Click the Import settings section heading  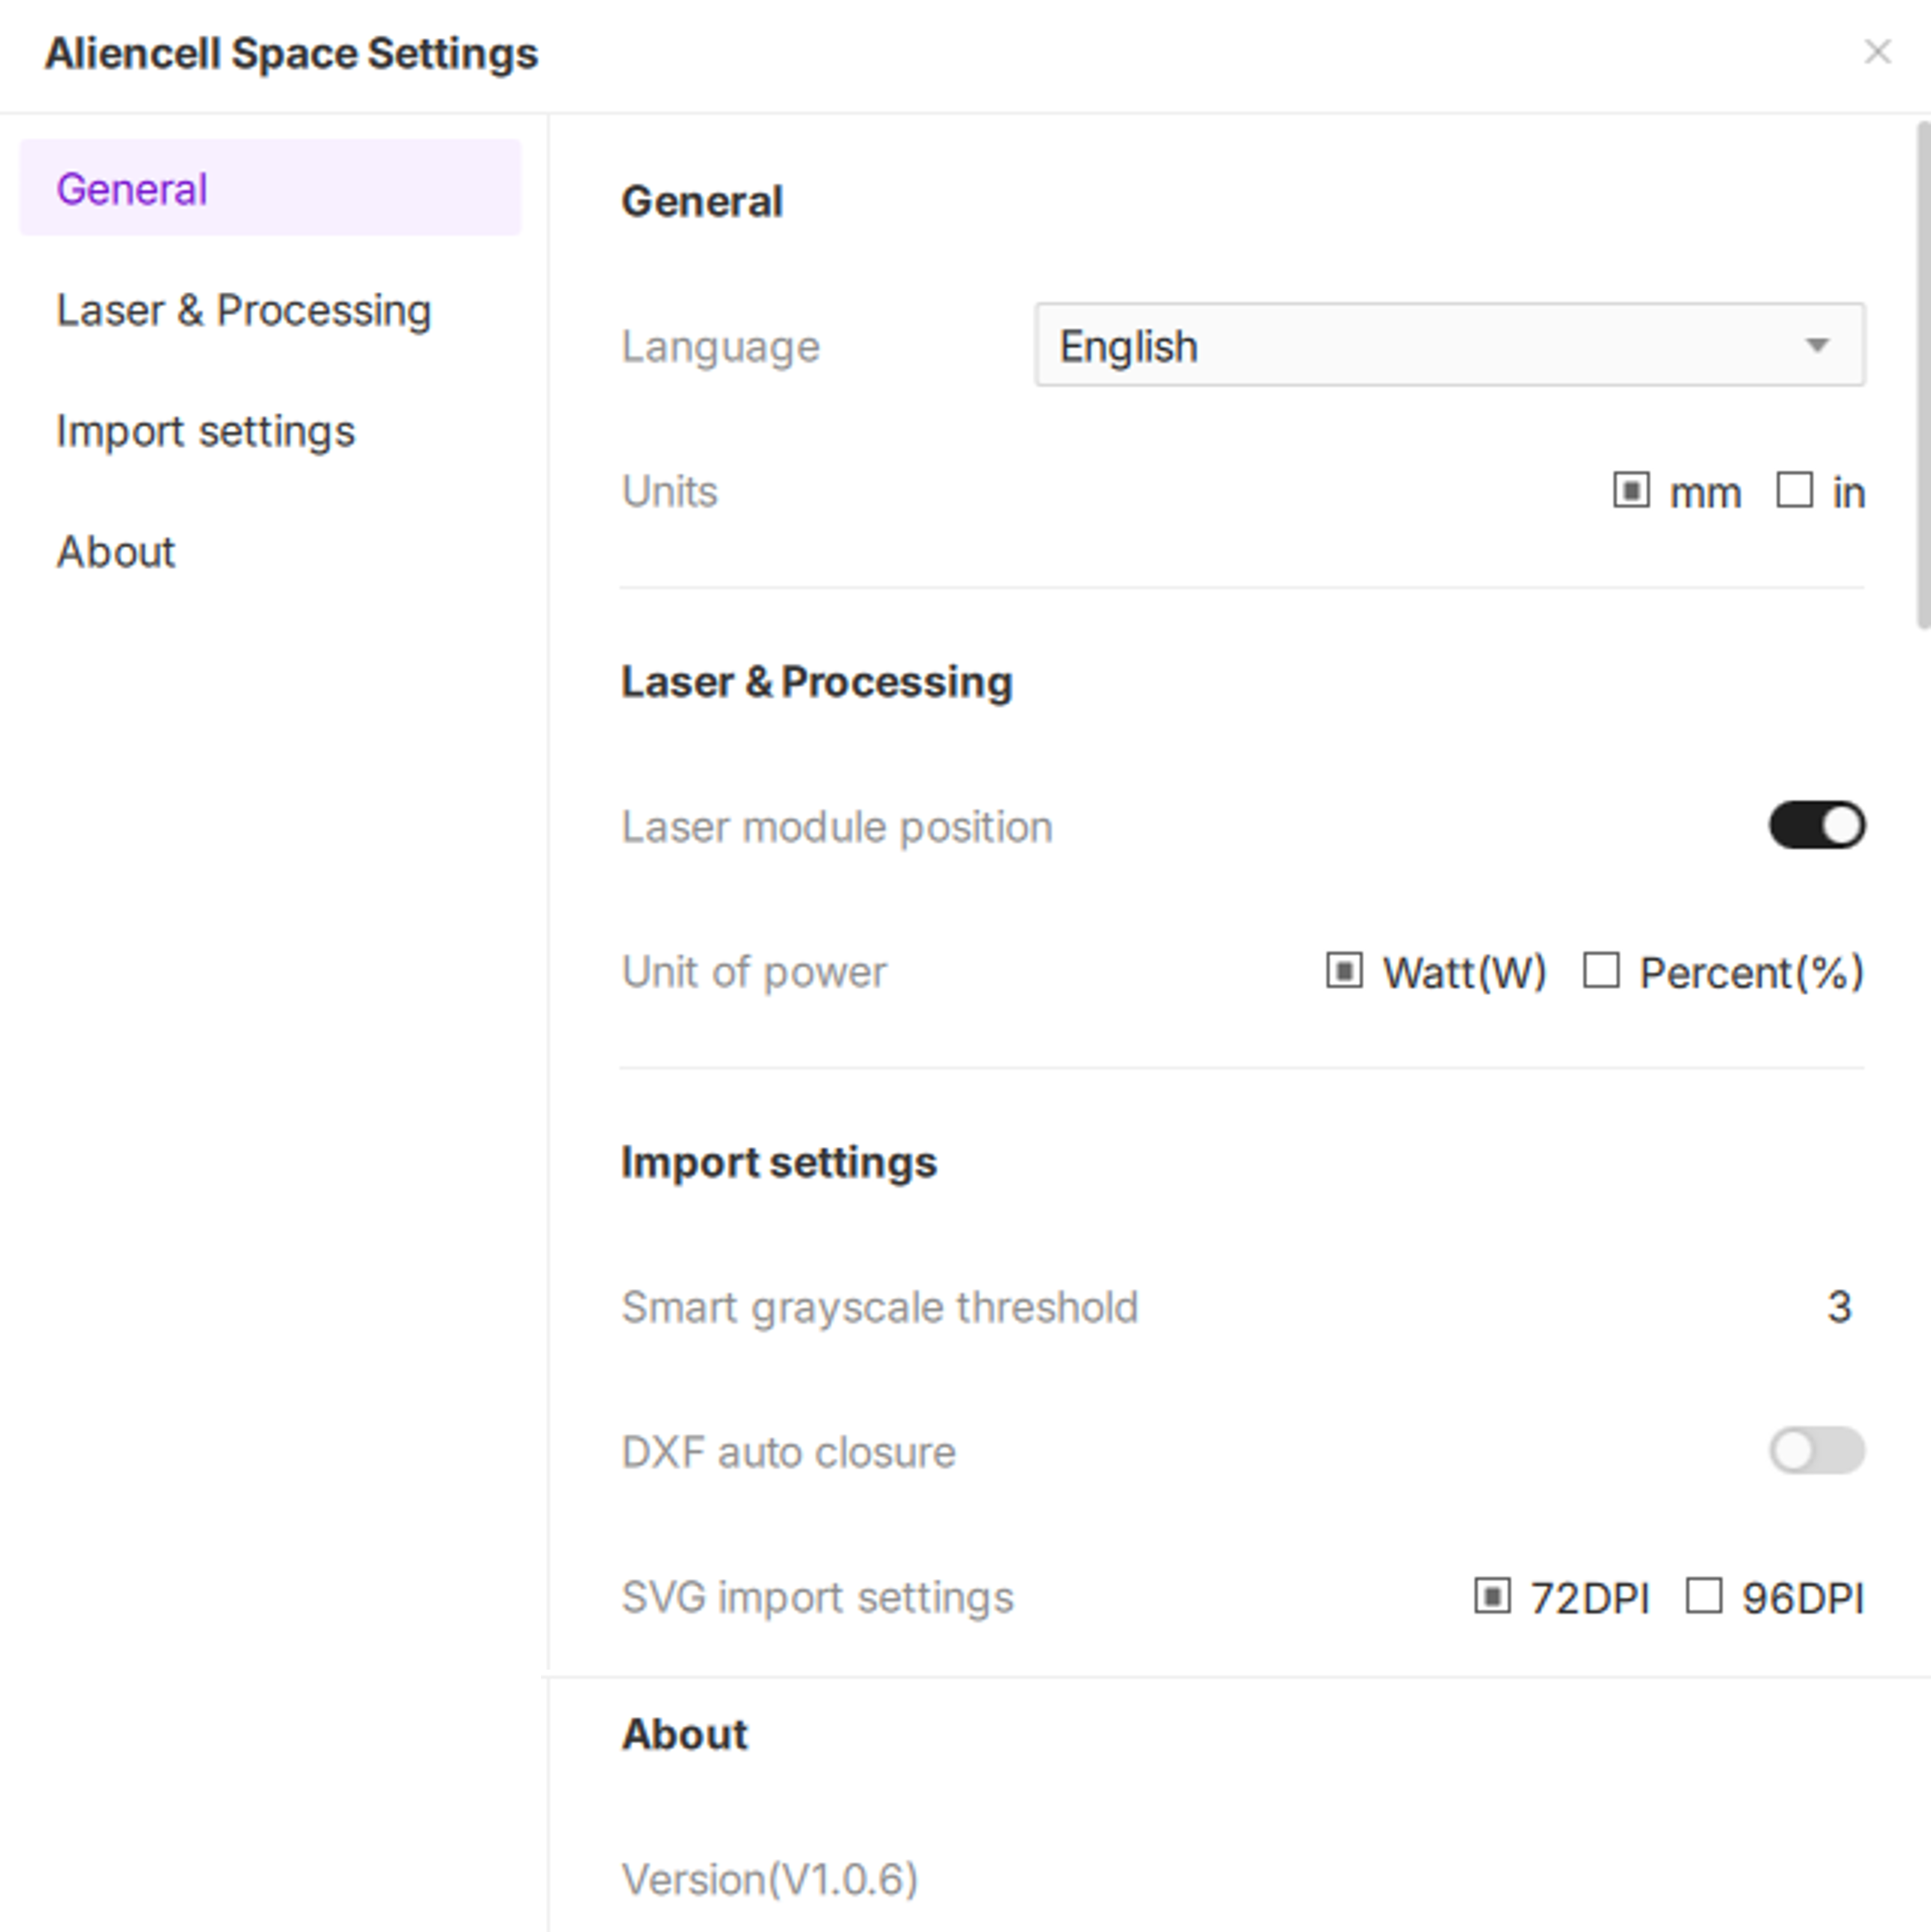click(x=779, y=1162)
